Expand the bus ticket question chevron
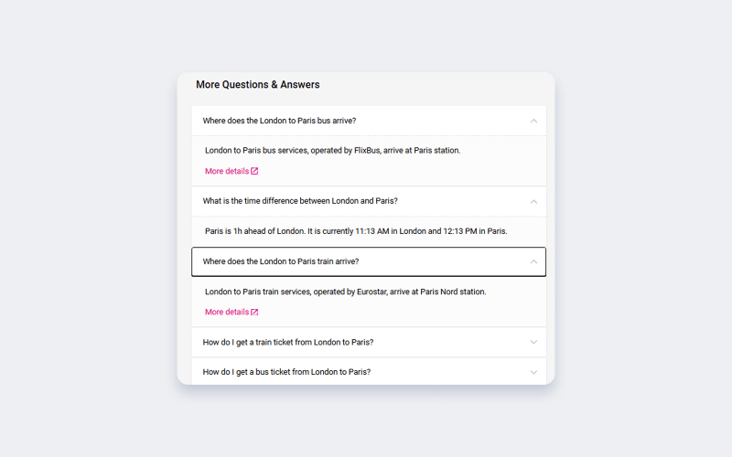This screenshot has height=457, width=732. click(x=533, y=372)
